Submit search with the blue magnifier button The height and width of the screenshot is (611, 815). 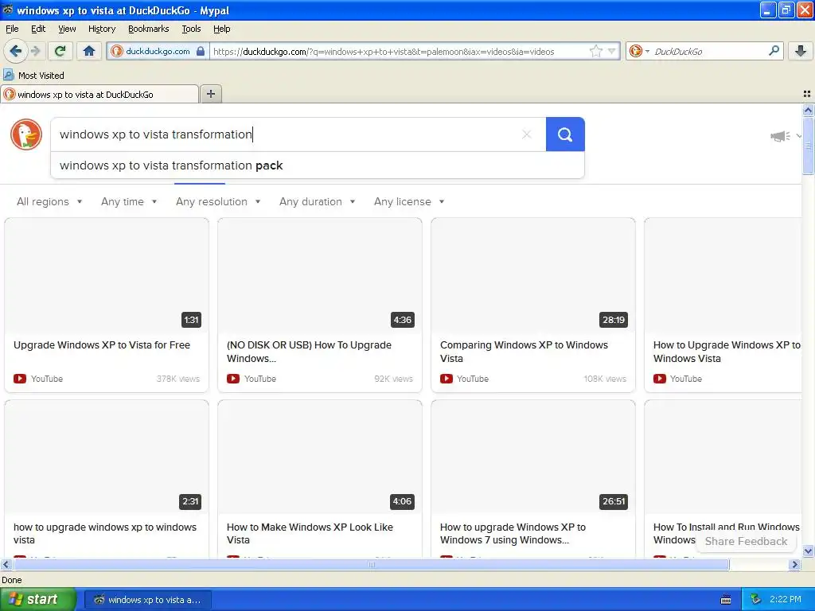tap(565, 134)
